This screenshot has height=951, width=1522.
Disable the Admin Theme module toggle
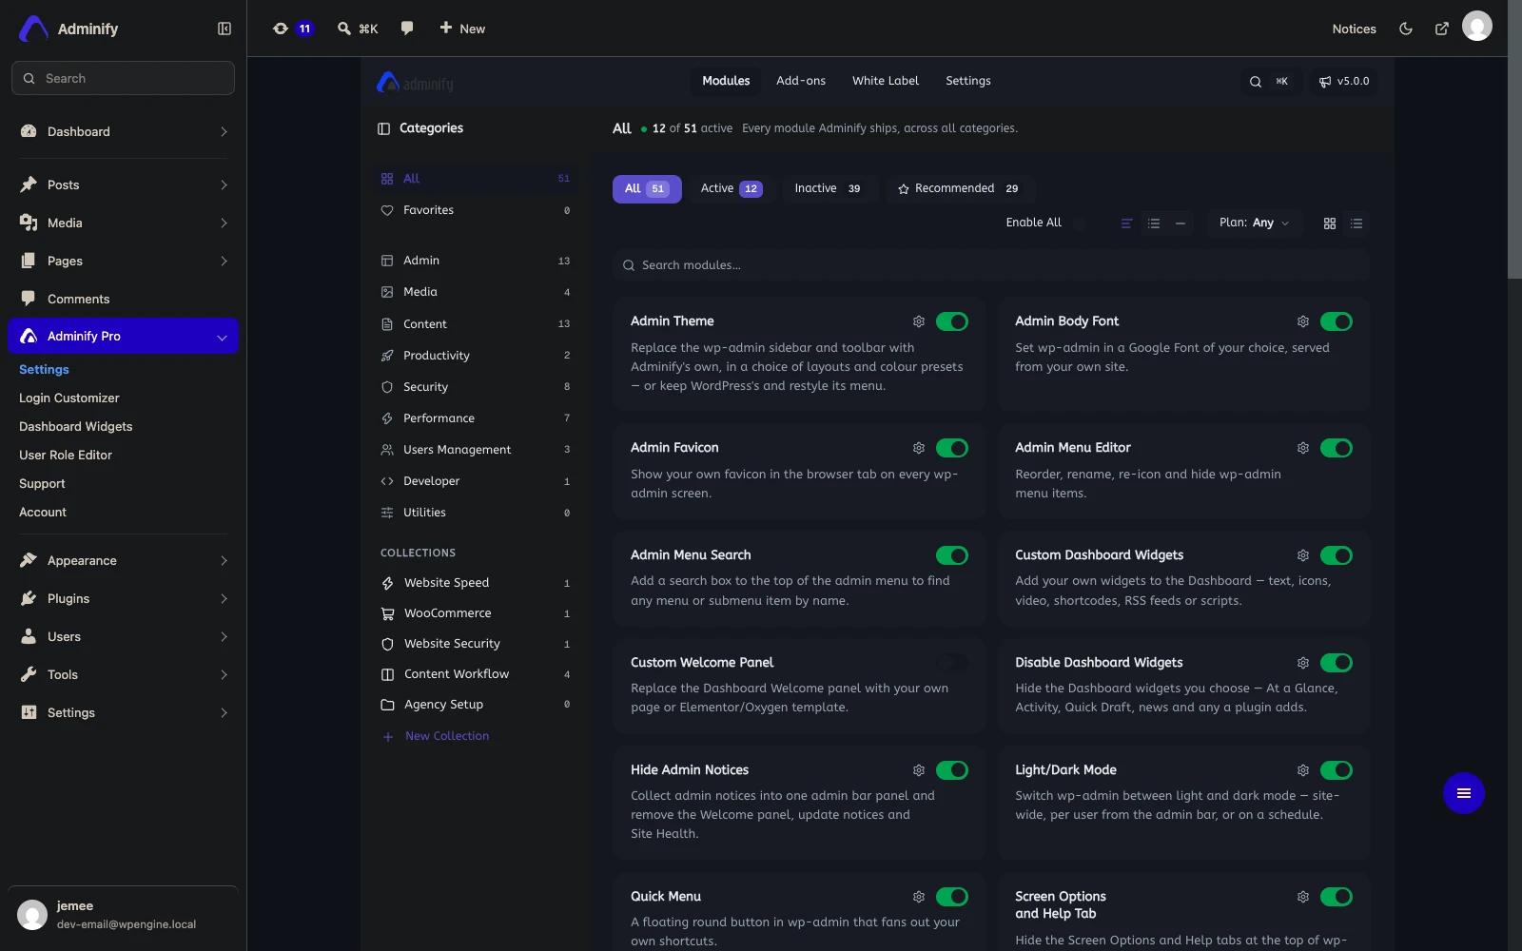pyautogui.click(x=952, y=321)
